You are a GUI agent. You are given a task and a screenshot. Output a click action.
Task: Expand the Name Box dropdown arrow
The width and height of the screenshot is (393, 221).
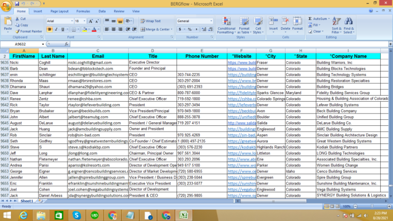(x=43, y=44)
